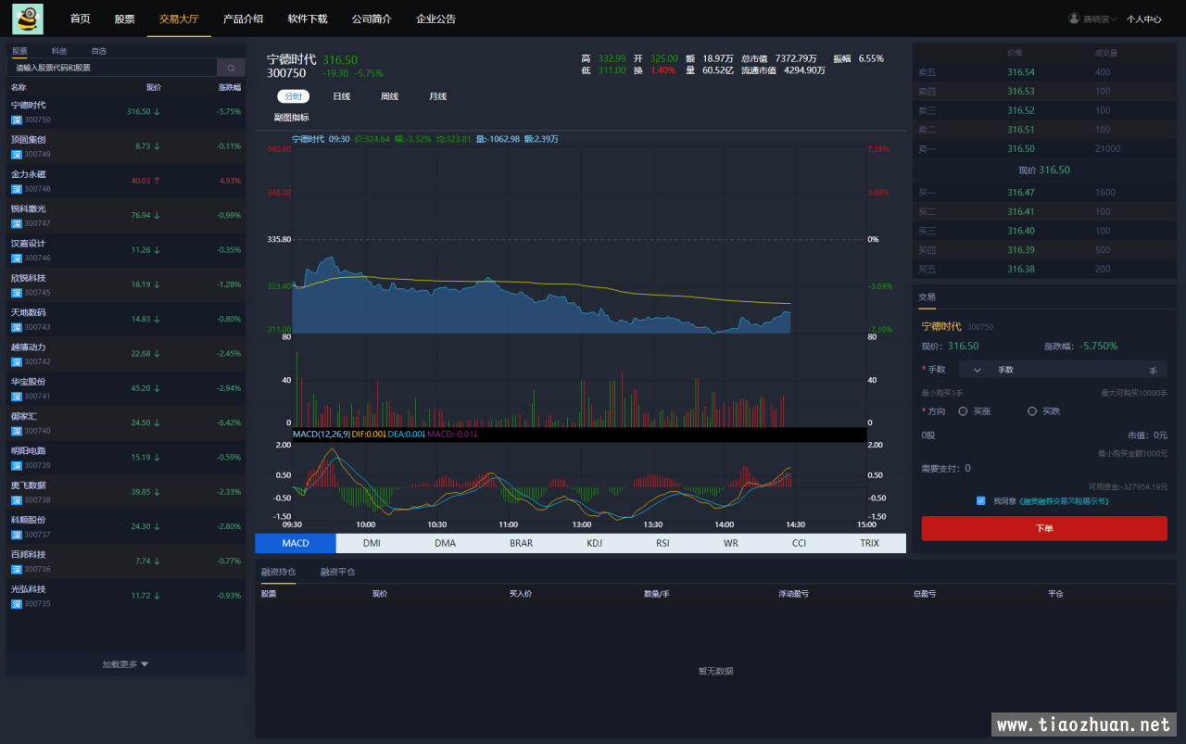
Task: Open 股票 in top navigation
Action: click(124, 19)
